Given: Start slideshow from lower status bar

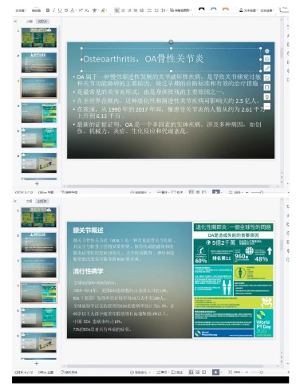Looking at the screenshot, I should (x=215, y=372).
